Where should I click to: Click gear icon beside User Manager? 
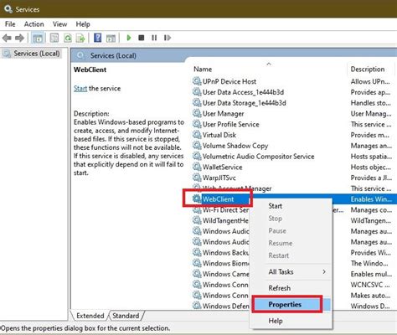tap(197, 113)
